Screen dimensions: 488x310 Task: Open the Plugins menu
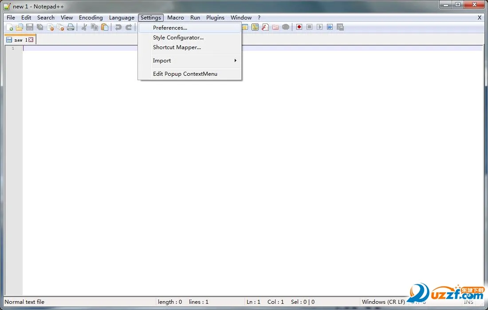click(x=215, y=18)
